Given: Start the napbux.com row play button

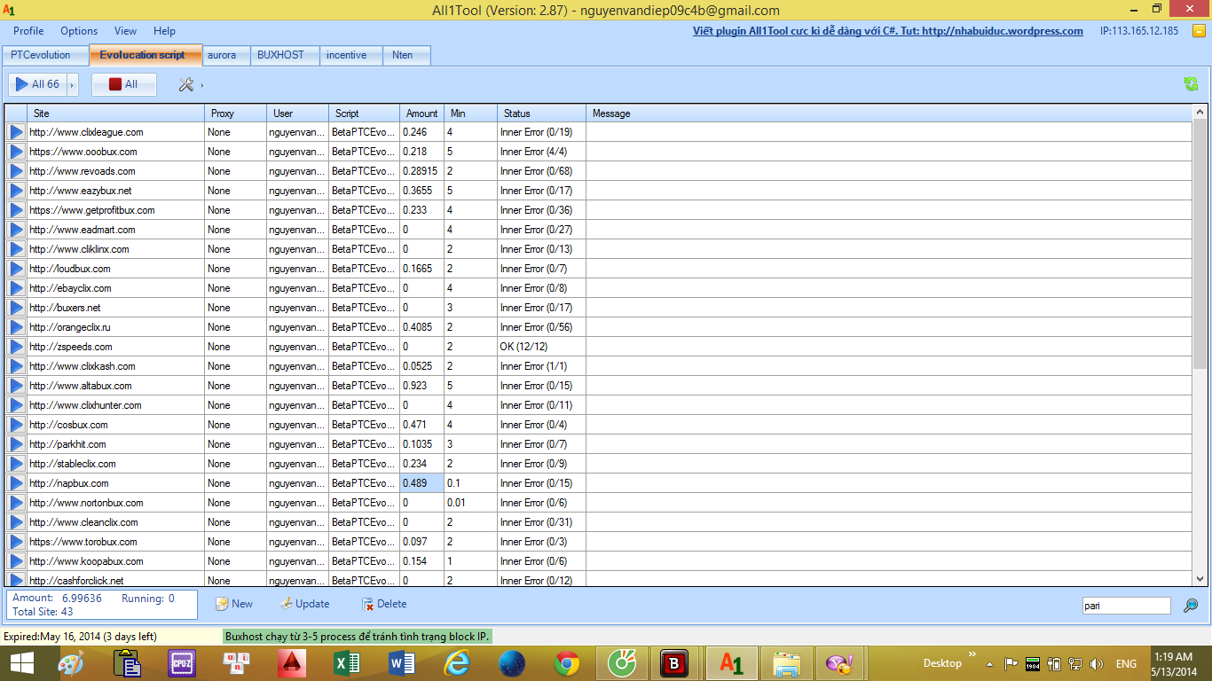Looking at the screenshot, I should [x=16, y=483].
